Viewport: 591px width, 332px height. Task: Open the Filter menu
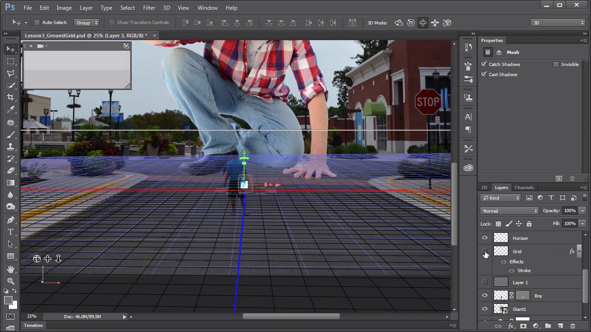pyautogui.click(x=149, y=8)
